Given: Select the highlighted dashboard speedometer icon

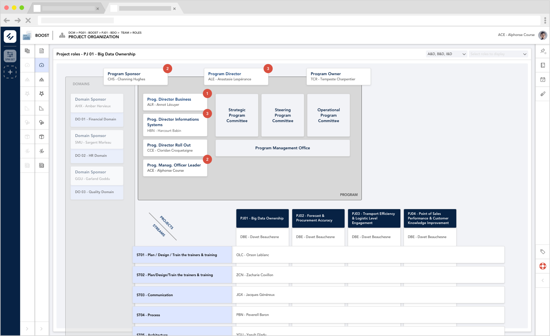Looking at the screenshot, I should coord(41,65).
